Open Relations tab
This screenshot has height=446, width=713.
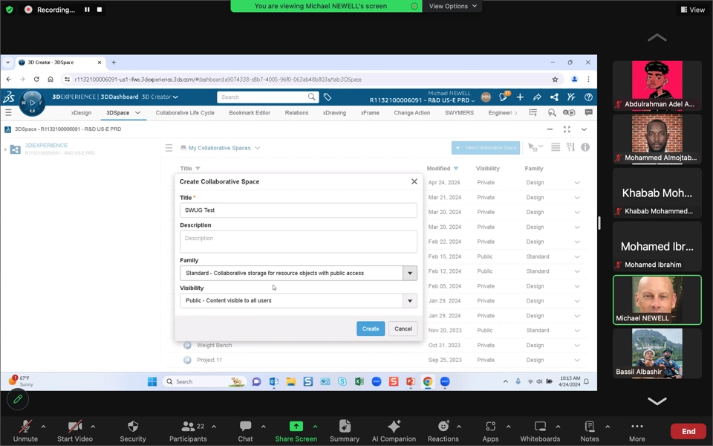point(296,112)
